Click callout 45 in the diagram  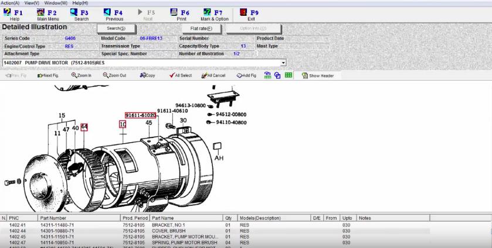coord(149,122)
